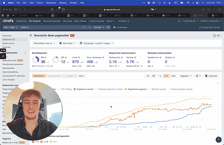
Task: Clear the dnob.nl/ domain field
Action: click(x=89, y=27)
